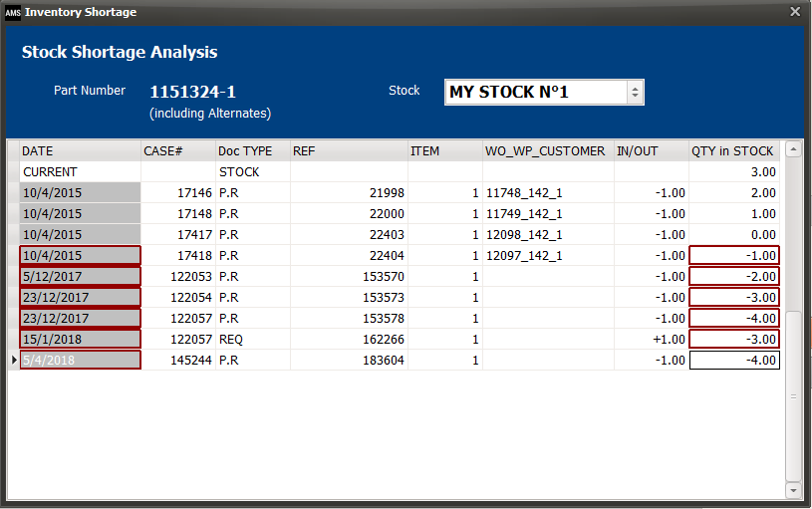
Task: Select case number 122054
Action: 178,297
